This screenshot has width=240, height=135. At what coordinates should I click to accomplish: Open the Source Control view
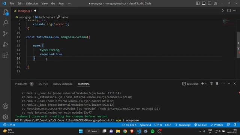point(5,34)
